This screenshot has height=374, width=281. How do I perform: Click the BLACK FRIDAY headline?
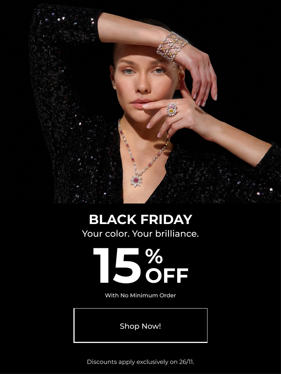coord(140,220)
